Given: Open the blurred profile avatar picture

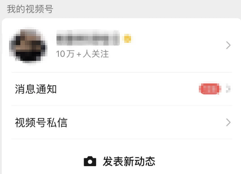Looking at the screenshot, I should coord(28,46).
